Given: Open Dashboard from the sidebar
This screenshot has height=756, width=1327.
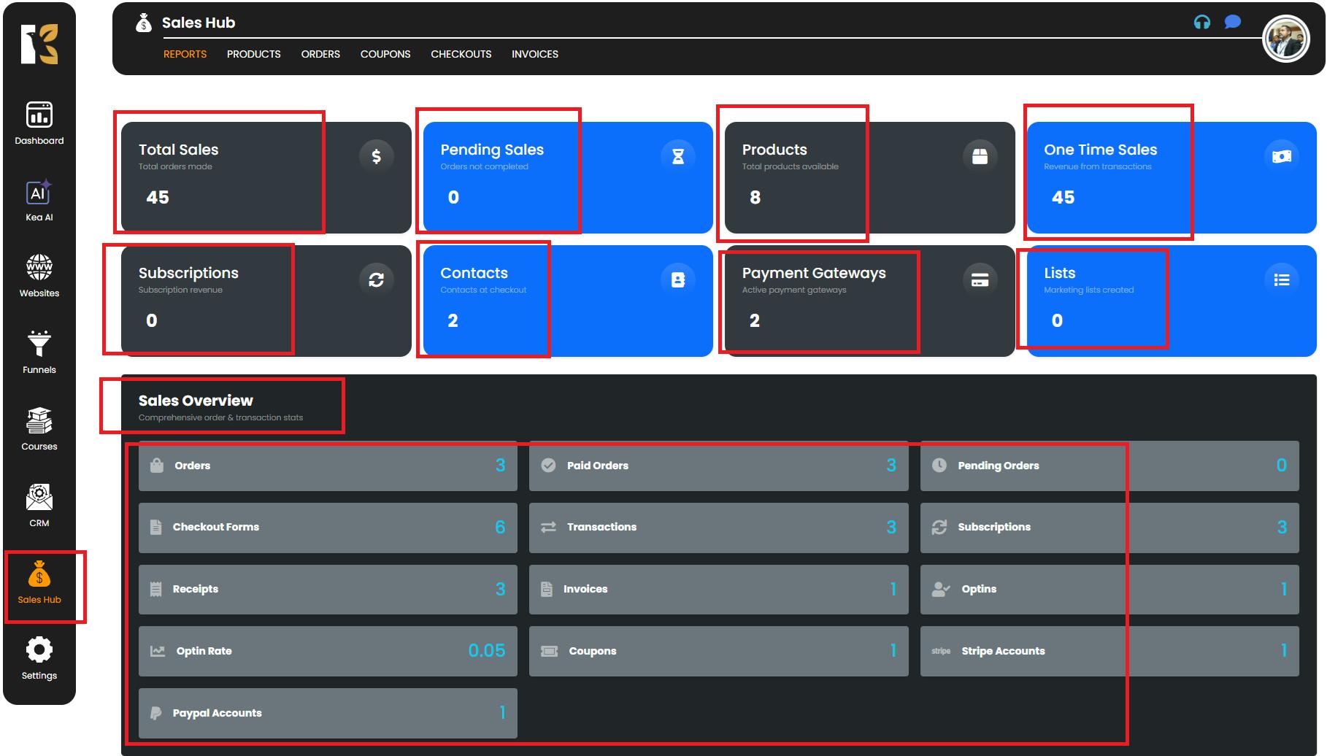Looking at the screenshot, I should pos(39,123).
